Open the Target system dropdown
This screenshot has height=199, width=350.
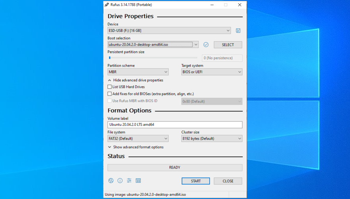tap(212, 72)
